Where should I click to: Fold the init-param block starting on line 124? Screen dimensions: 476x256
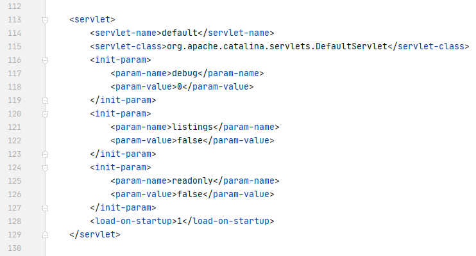45,167
